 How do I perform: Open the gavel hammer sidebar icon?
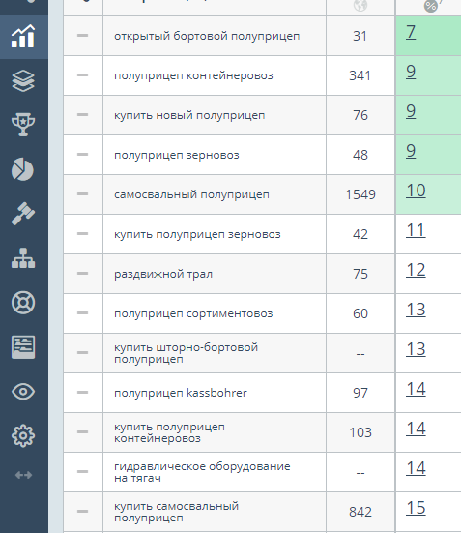[23, 214]
